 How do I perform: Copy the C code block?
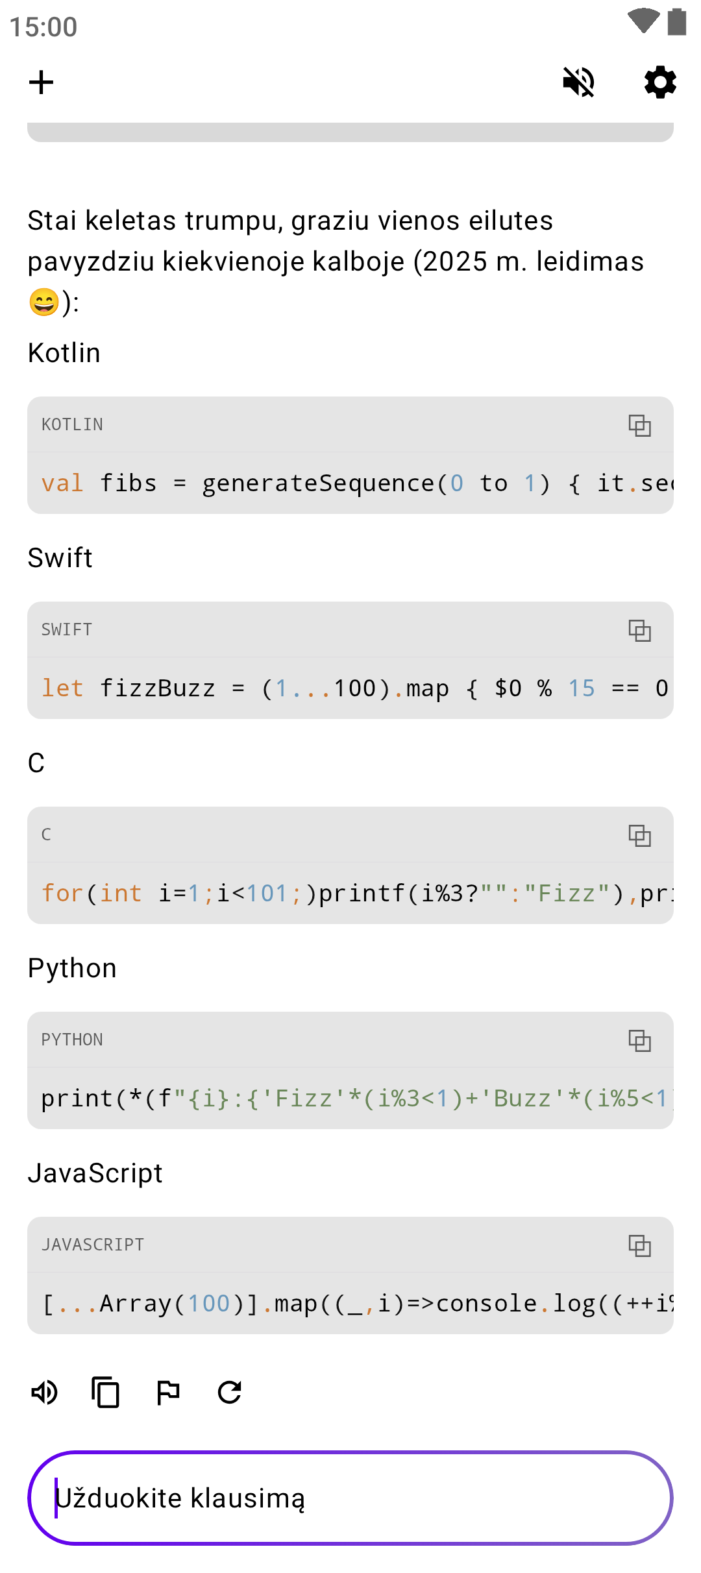point(639,835)
